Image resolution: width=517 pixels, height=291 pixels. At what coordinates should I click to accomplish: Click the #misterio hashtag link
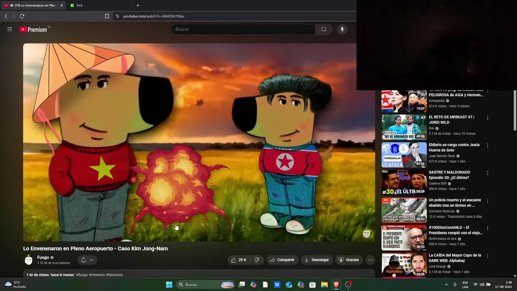point(97,275)
